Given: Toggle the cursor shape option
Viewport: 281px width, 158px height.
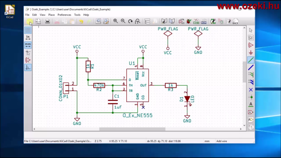Looking at the screenshot, I should (x=28, y=53).
